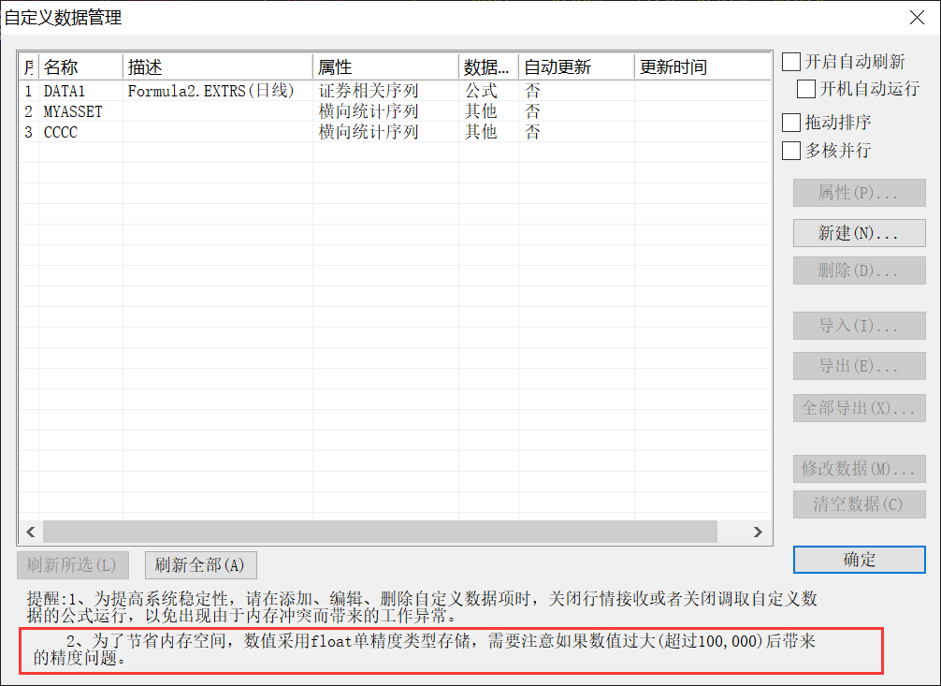941x686 pixels.
Task: Click the 删除(D)... button
Action: (860, 270)
